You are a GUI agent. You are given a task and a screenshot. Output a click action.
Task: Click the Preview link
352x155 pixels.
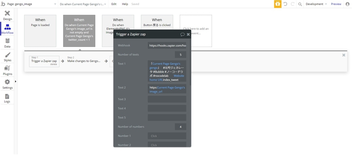click(x=336, y=4)
